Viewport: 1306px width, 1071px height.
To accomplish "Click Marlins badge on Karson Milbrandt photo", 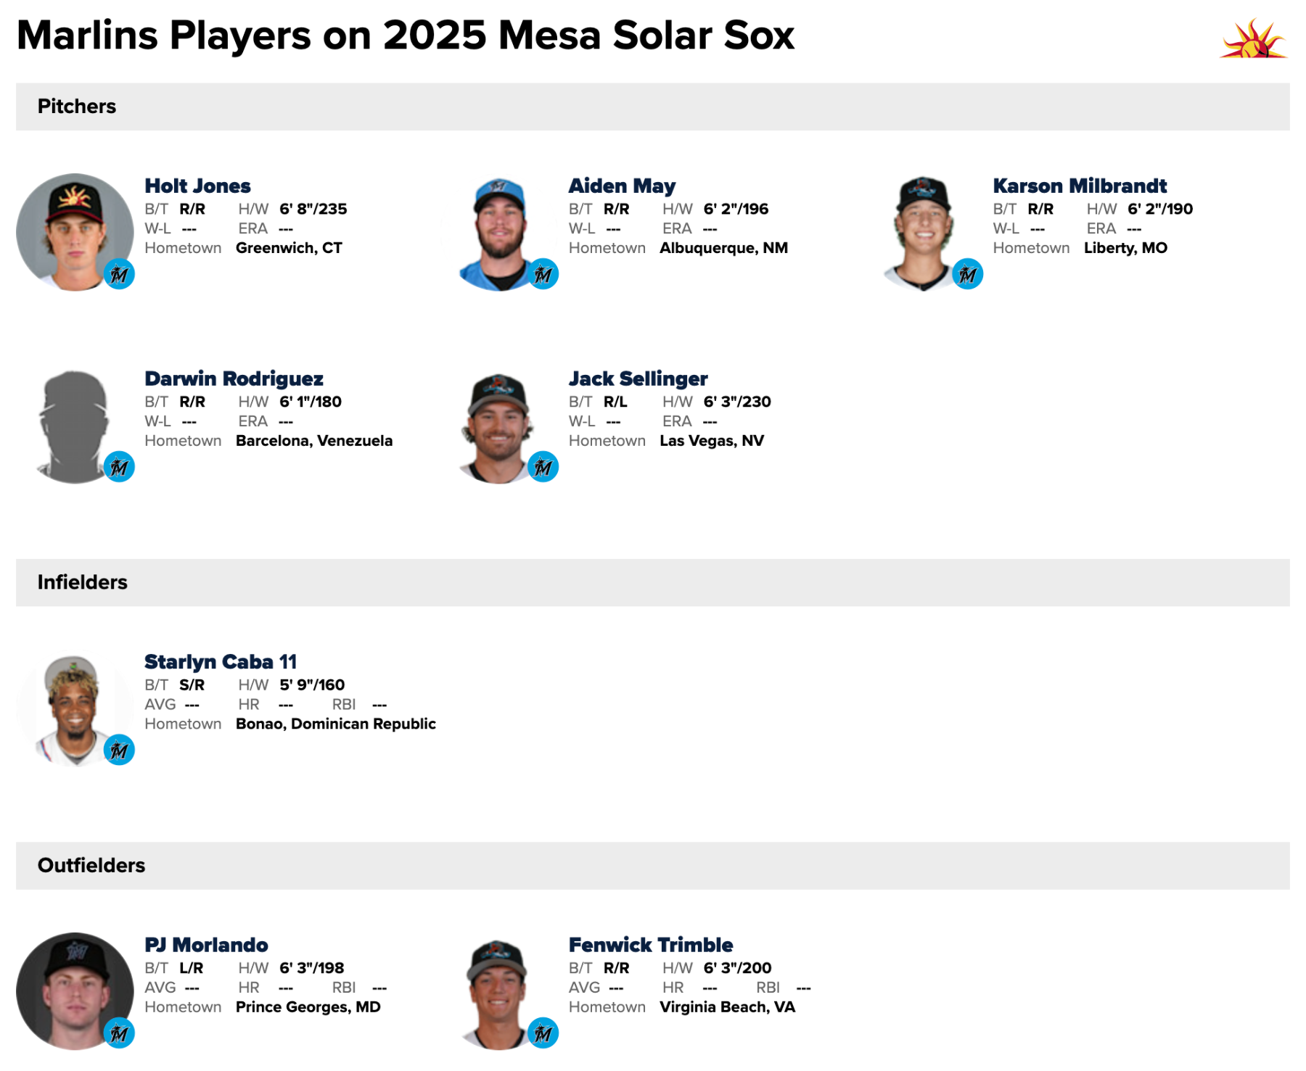I will pos(967,275).
